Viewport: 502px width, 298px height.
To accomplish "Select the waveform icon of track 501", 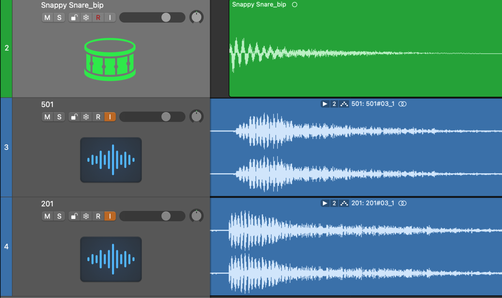I will point(111,160).
